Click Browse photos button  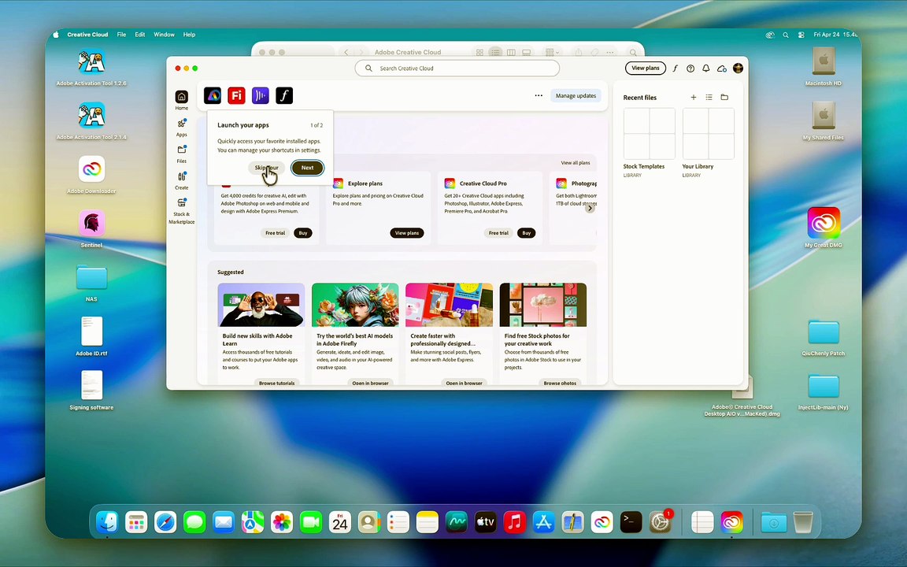click(x=559, y=383)
